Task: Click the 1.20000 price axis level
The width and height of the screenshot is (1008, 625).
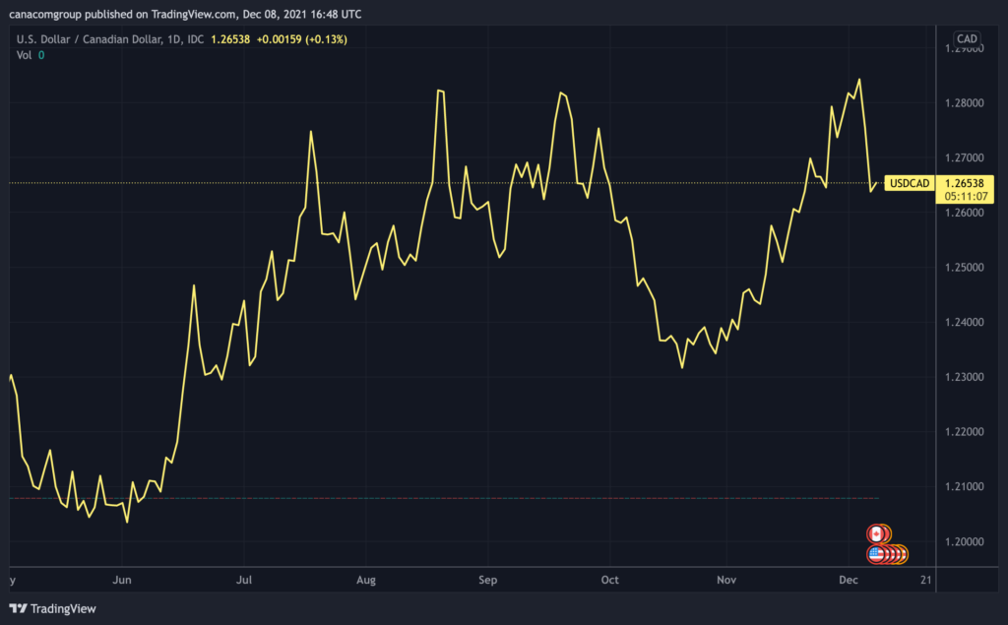Action: click(x=965, y=541)
